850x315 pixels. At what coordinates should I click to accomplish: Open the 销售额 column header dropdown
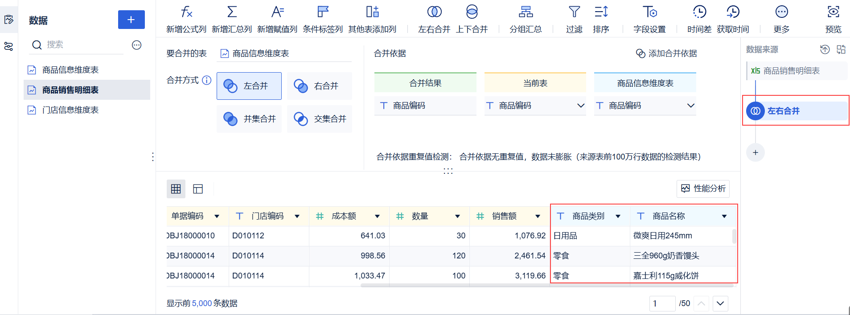538,217
